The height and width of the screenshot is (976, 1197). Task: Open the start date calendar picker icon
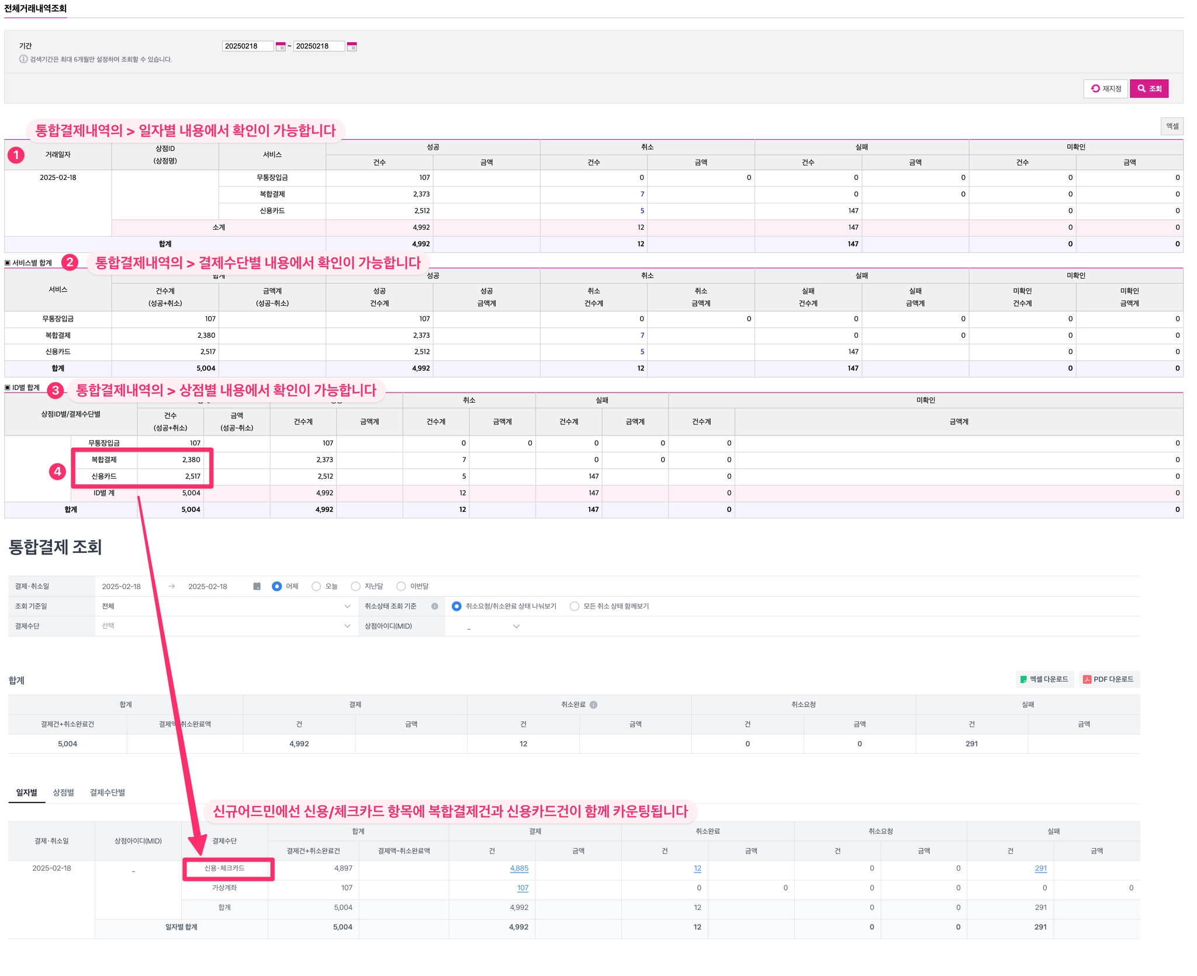click(x=281, y=47)
